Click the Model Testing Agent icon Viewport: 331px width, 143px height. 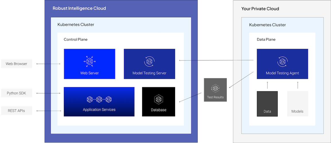click(x=282, y=61)
